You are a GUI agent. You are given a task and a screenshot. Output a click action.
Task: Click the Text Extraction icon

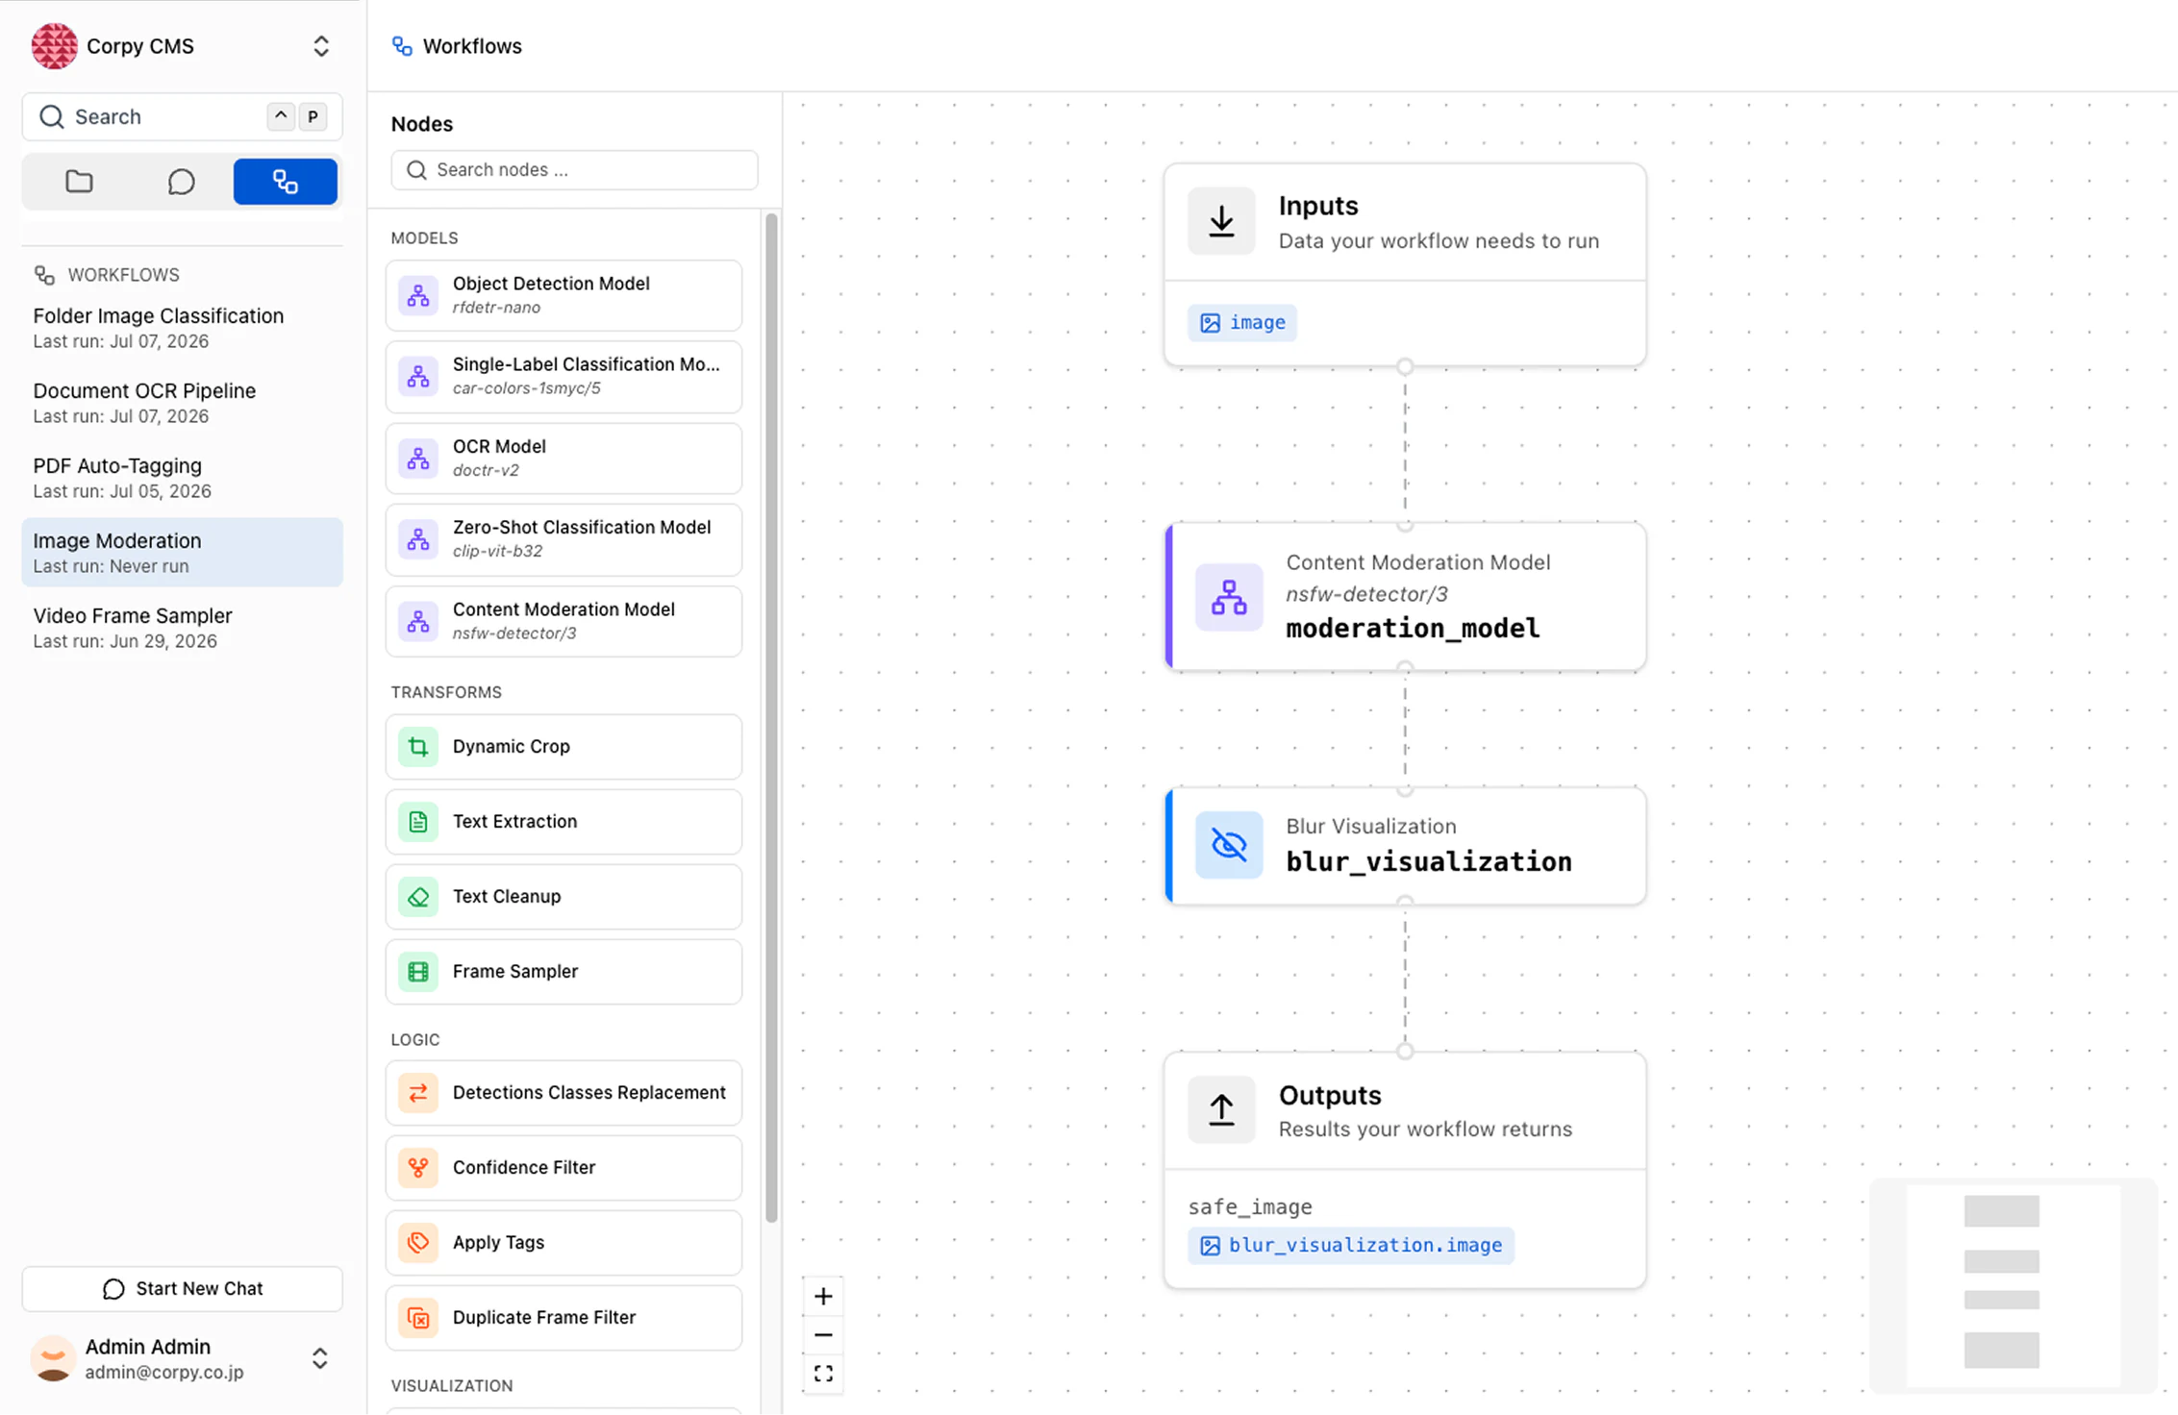[418, 821]
